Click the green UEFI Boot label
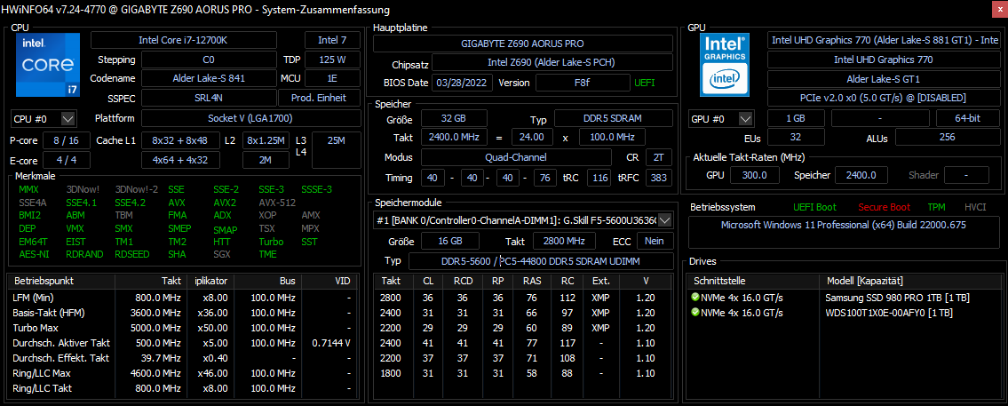 tap(815, 207)
